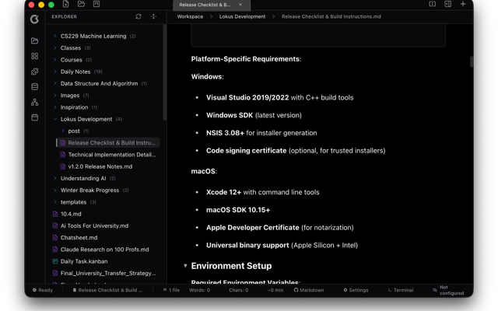Select the Release Checklist & B... tab

click(212, 5)
